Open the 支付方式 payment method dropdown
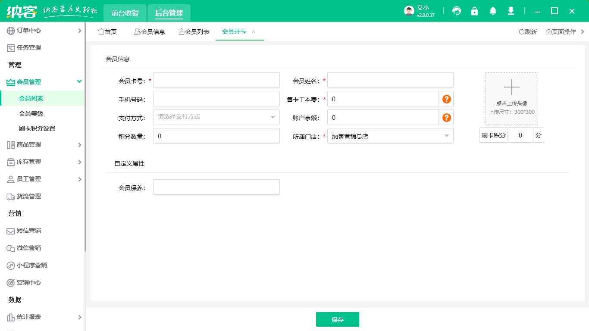 216,117
